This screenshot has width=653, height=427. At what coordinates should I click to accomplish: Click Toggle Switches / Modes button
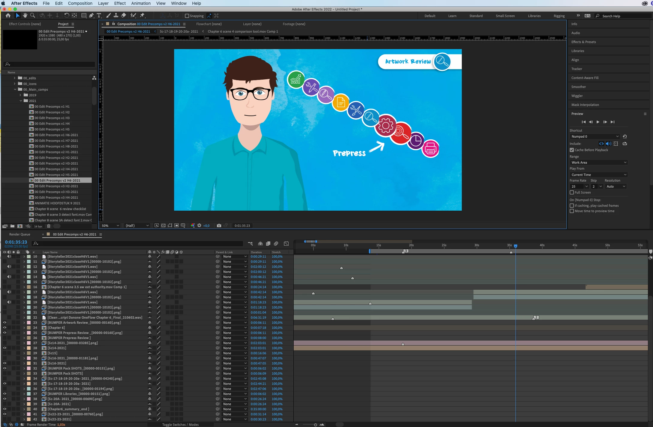[180, 425]
